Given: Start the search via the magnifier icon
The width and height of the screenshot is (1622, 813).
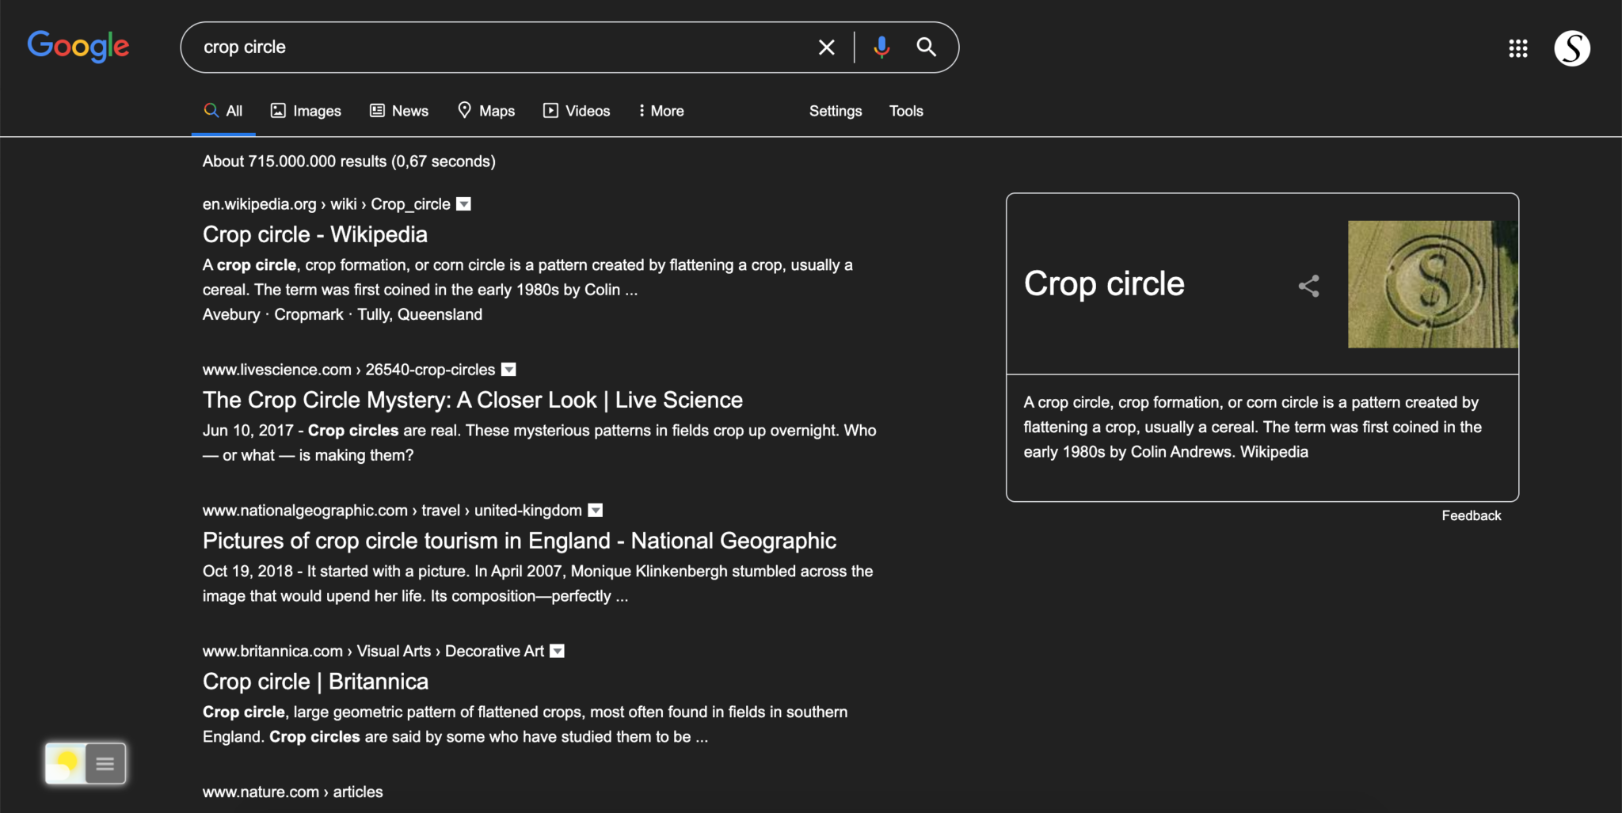Looking at the screenshot, I should [925, 47].
